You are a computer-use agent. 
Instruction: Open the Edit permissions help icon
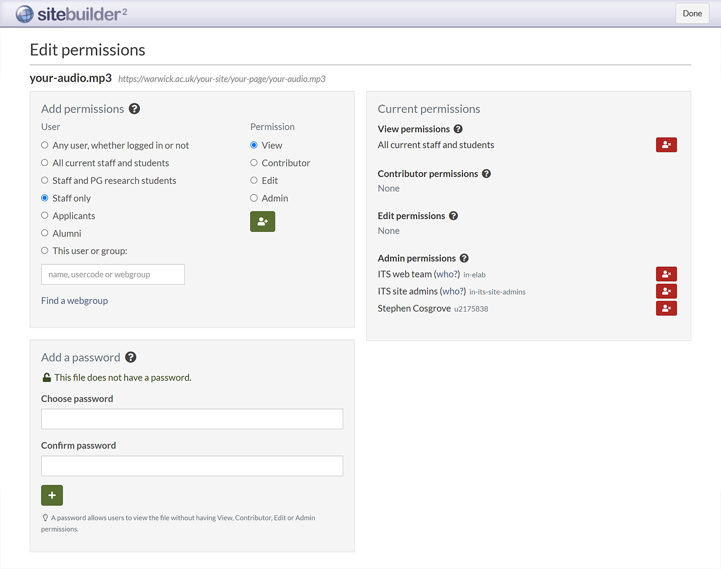click(x=453, y=216)
